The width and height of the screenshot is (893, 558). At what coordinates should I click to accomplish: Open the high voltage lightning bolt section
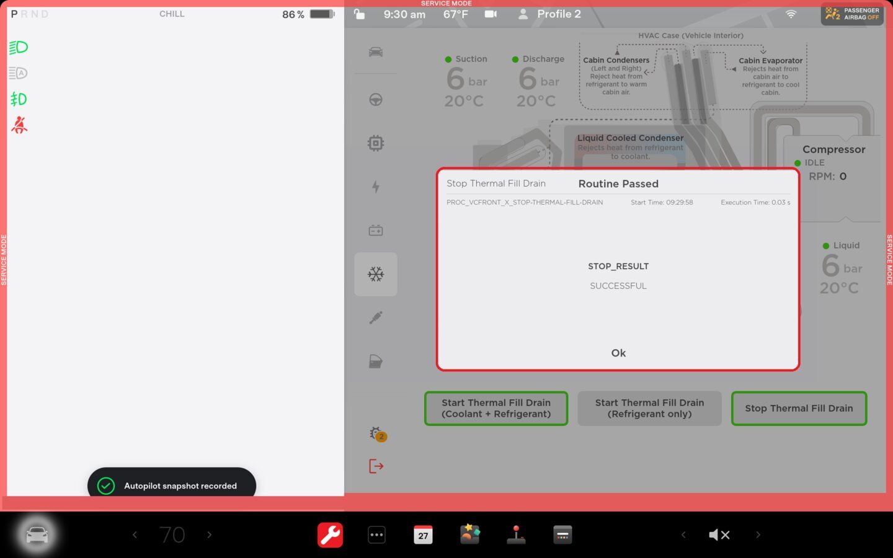pos(376,187)
